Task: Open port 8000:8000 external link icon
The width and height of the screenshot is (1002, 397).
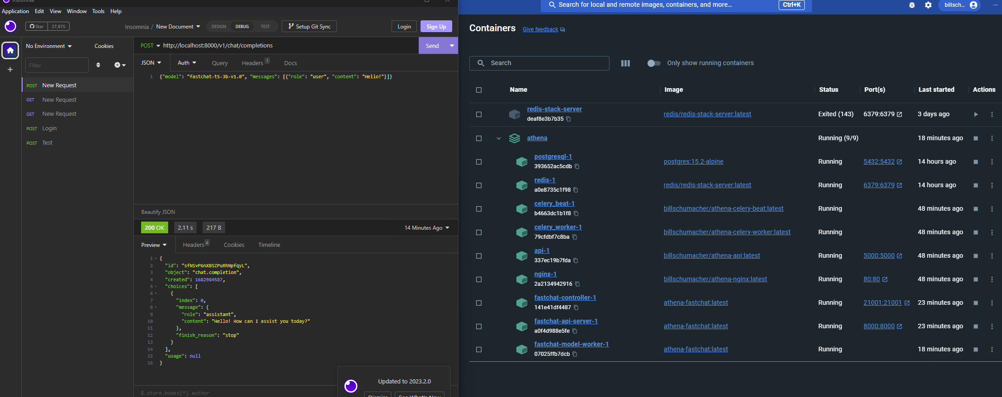Action: click(x=899, y=326)
